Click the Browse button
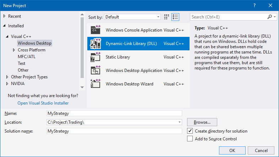 pos(202,122)
